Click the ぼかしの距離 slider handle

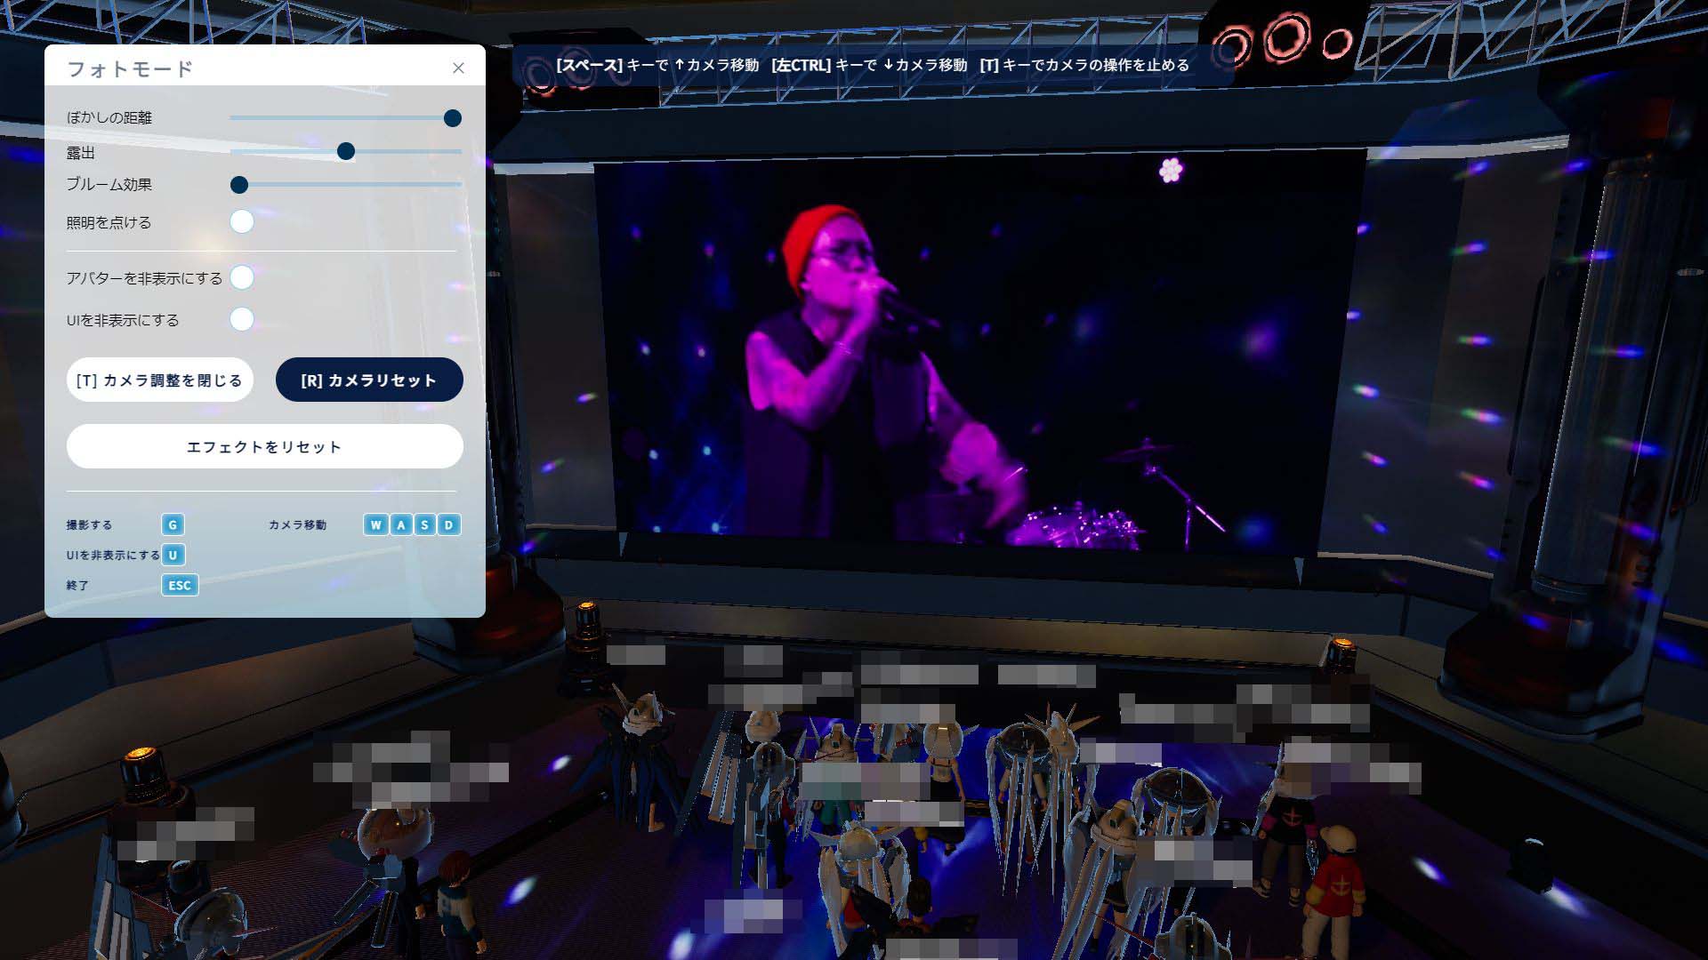452,118
